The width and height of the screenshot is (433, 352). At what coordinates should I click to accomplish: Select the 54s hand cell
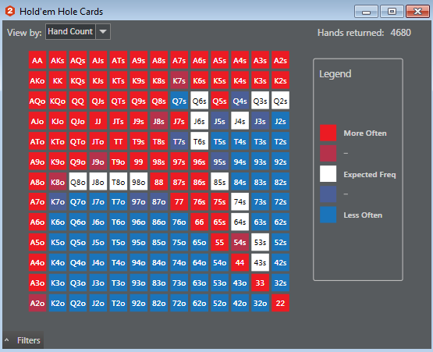point(240,242)
